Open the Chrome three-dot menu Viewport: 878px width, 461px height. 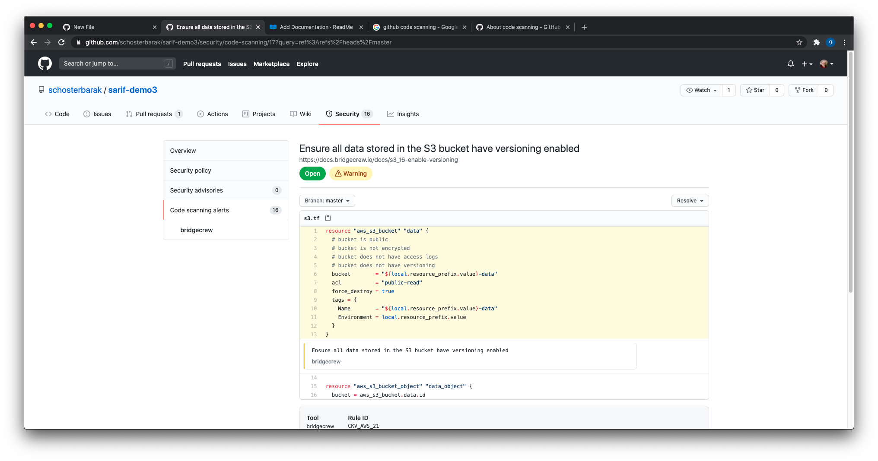(x=844, y=42)
